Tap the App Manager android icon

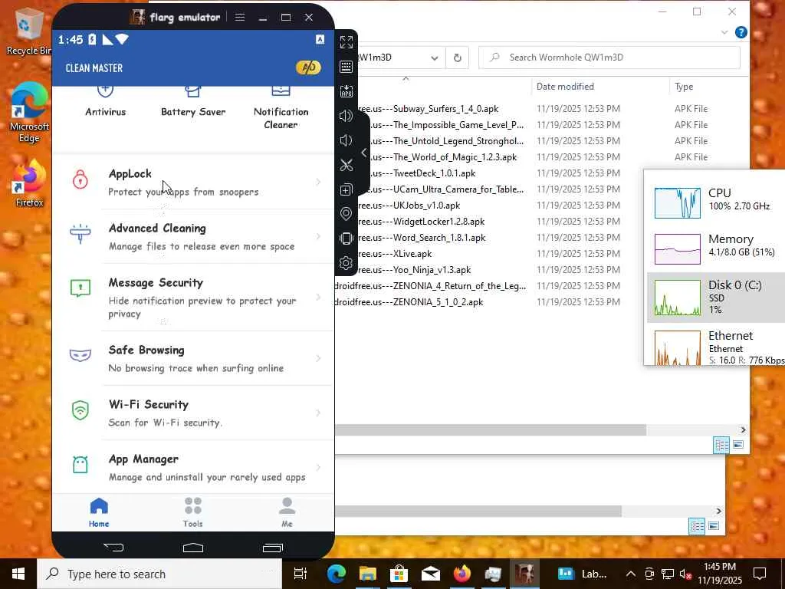point(80,465)
